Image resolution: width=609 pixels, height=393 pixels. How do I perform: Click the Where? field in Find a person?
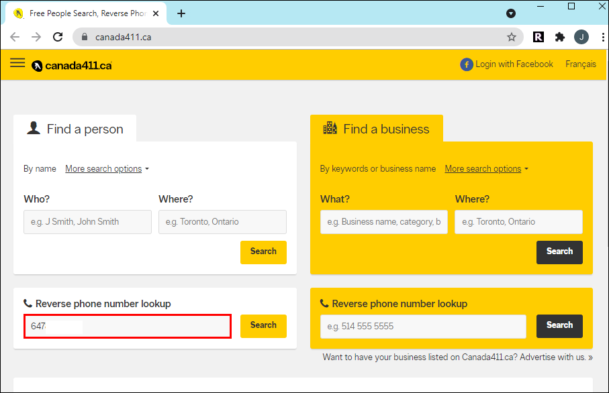(222, 222)
